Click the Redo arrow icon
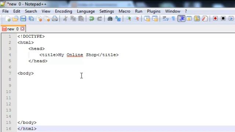This screenshot has width=235, height=132. pyautogui.click(x=100, y=19)
